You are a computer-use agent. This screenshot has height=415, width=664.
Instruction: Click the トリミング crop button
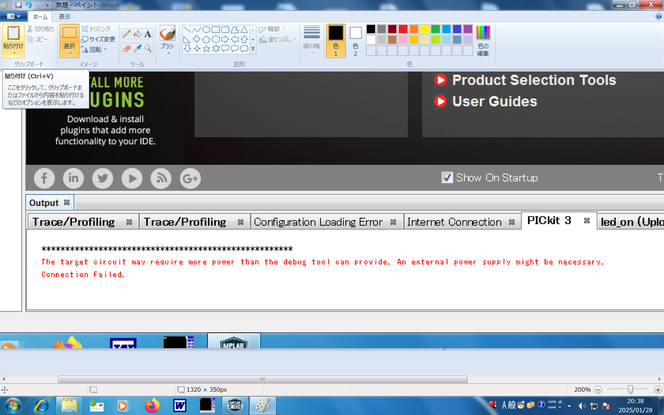pyautogui.click(x=96, y=29)
